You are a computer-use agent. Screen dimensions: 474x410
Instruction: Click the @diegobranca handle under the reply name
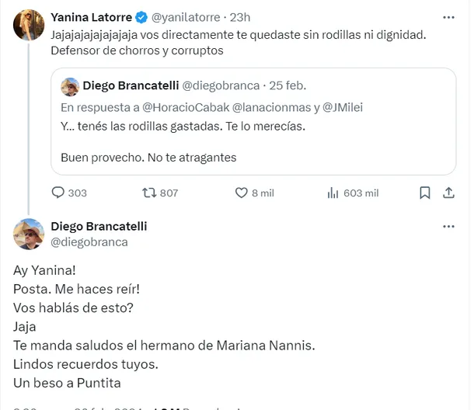point(89,241)
